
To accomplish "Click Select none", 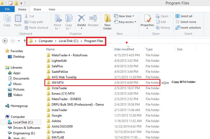I will point(186,22).
